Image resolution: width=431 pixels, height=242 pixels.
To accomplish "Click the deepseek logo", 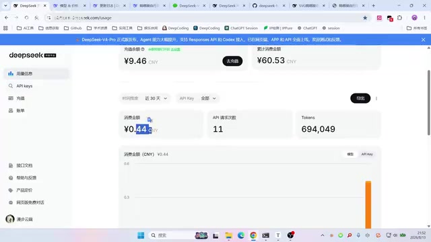I will (x=32, y=55).
